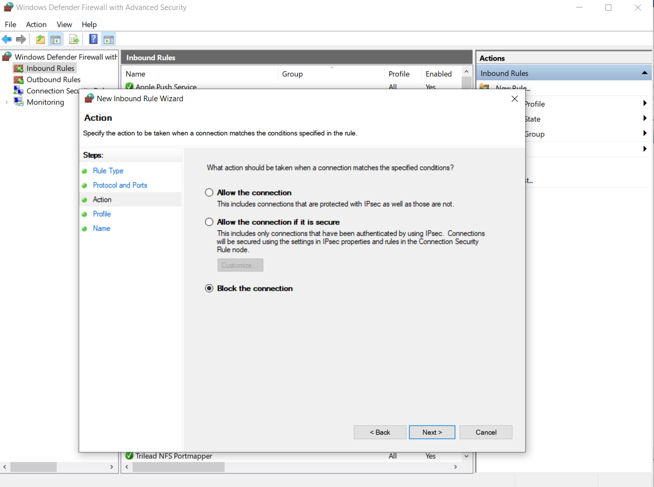The width and height of the screenshot is (654, 487).
Task: Expand the Filter by State submenu arrow
Action: point(644,119)
